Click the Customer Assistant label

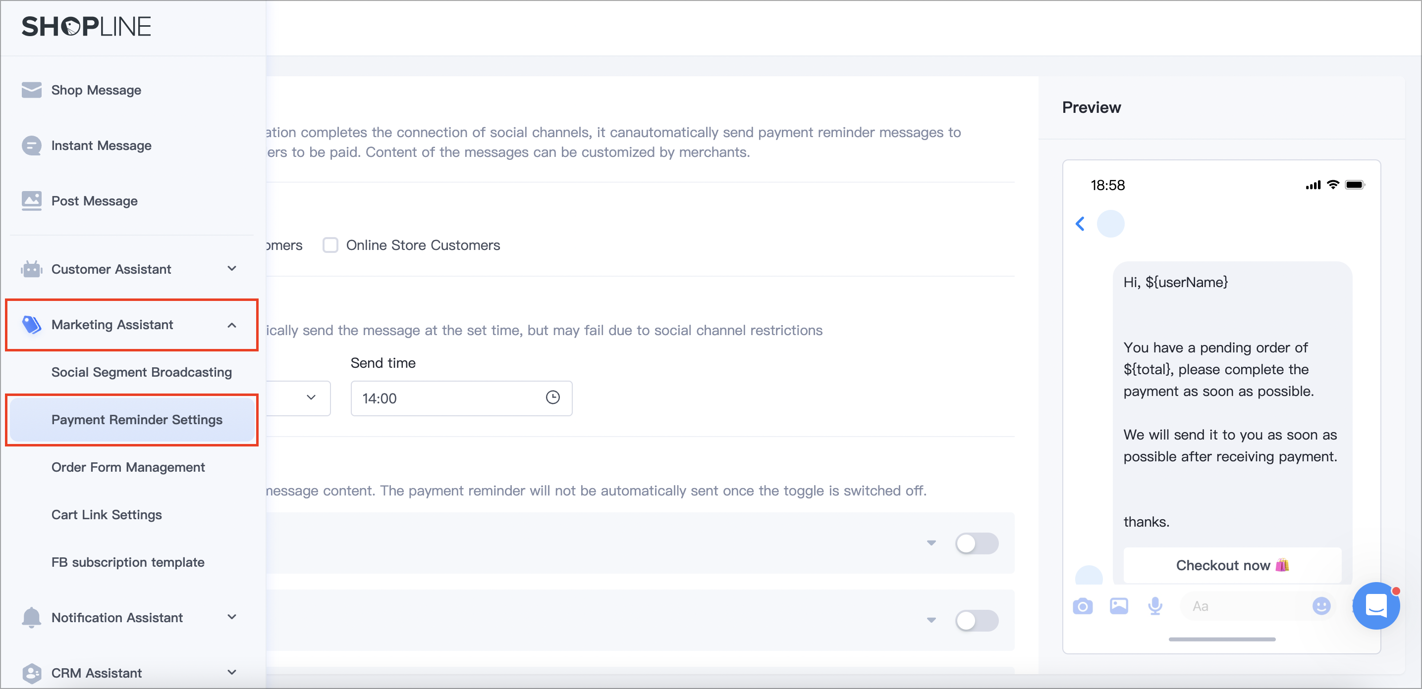point(111,269)
